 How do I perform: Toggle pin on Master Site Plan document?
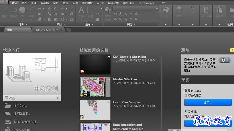(108, 79)
